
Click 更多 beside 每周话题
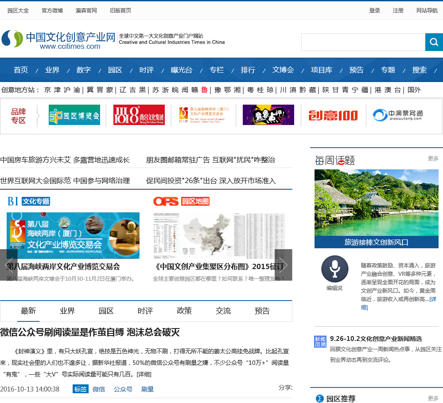click(x=433, y=158)
